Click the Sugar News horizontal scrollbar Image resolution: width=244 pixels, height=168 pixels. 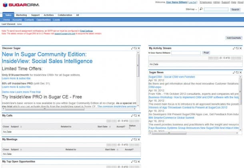tap(194, 133)
